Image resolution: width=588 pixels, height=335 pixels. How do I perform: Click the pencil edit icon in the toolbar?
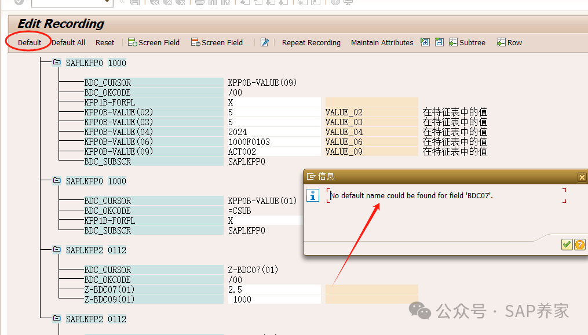tap(264, 42)
